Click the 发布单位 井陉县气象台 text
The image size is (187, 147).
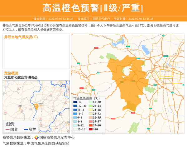click(92, 19)
